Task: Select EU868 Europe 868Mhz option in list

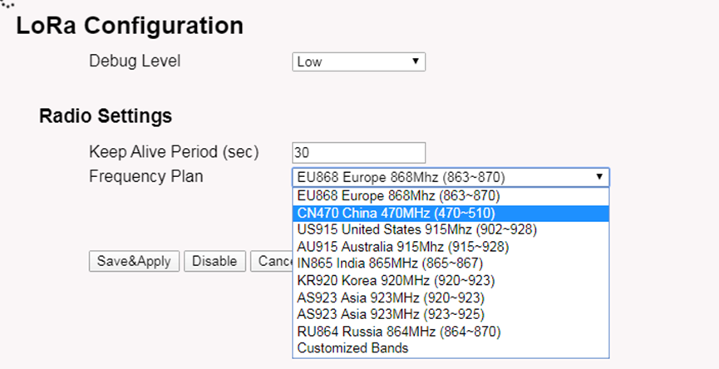Action: click(x=451, y=196)
